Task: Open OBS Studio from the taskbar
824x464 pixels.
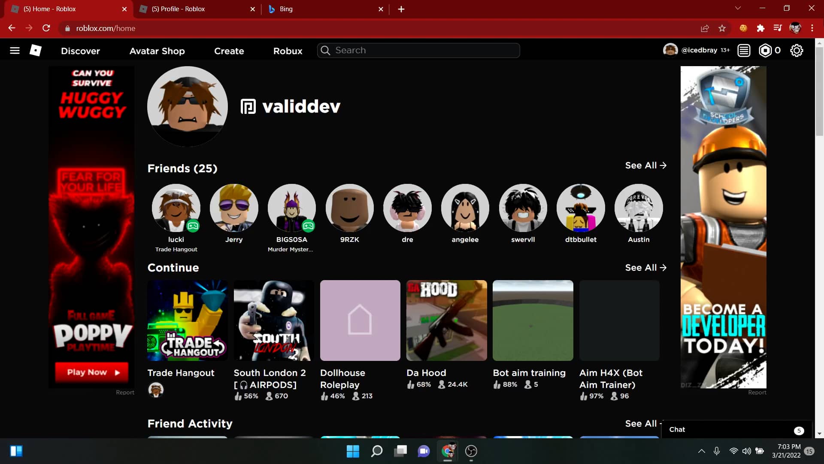Action: [471, 451]
